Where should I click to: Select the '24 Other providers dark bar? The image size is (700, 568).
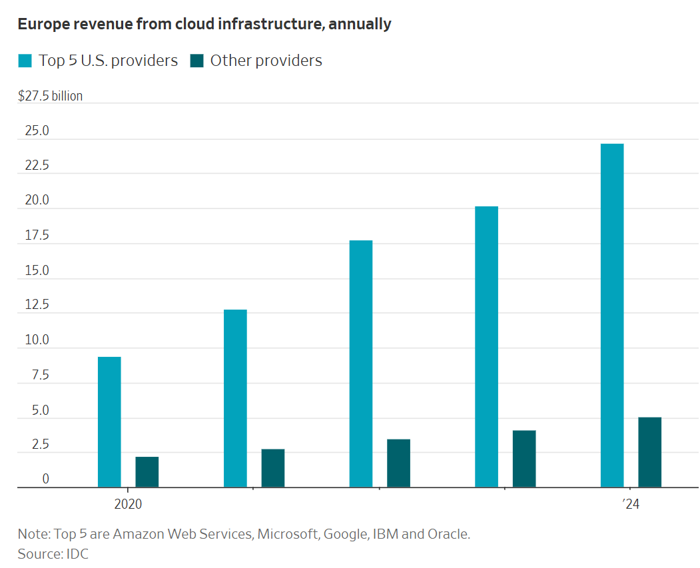click(649, 453)
